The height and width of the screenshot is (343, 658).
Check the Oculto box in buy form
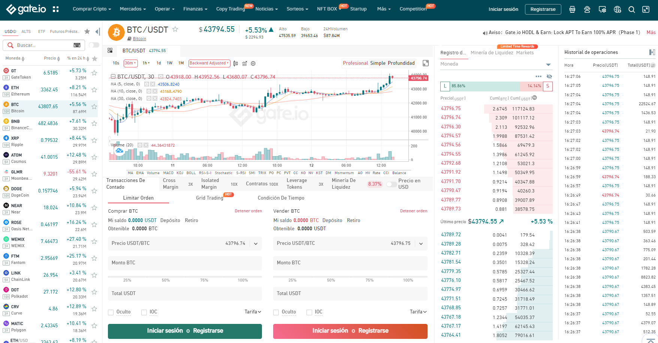pyautogui.click(x=111, y=312)
